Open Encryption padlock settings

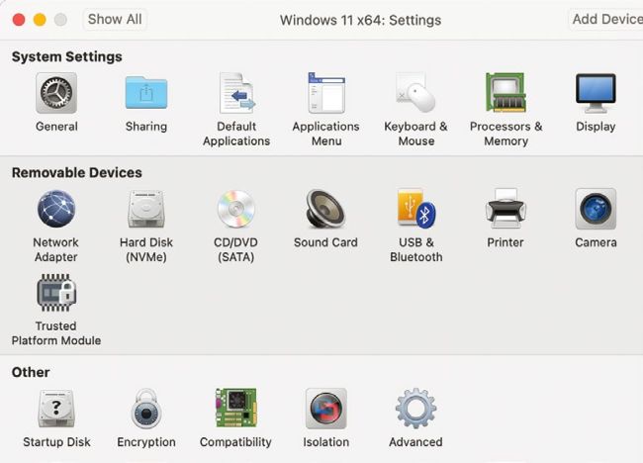point(145,409)
